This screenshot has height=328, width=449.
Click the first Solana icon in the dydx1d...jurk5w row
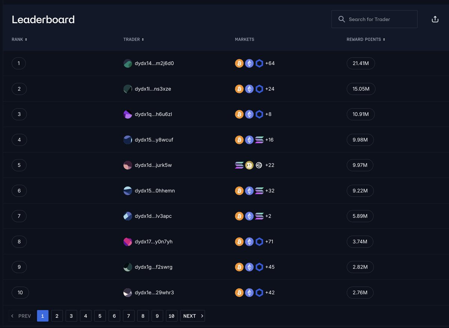[x=239, y=165]
